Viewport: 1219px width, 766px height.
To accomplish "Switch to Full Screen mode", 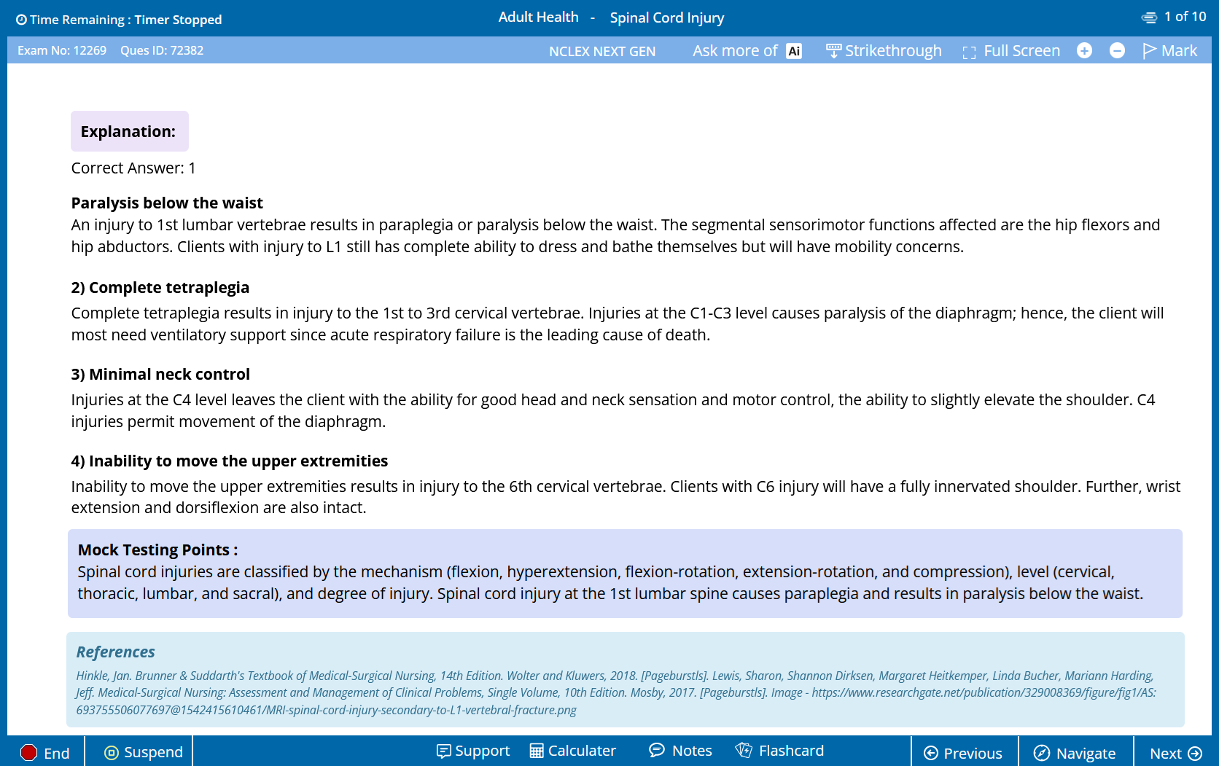I will [1011, 51].
